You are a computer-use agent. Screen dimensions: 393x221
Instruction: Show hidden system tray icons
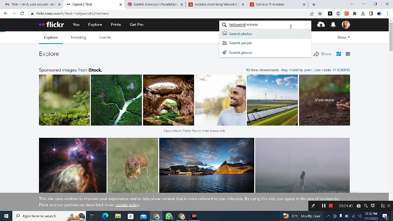(x=329, y=216)
